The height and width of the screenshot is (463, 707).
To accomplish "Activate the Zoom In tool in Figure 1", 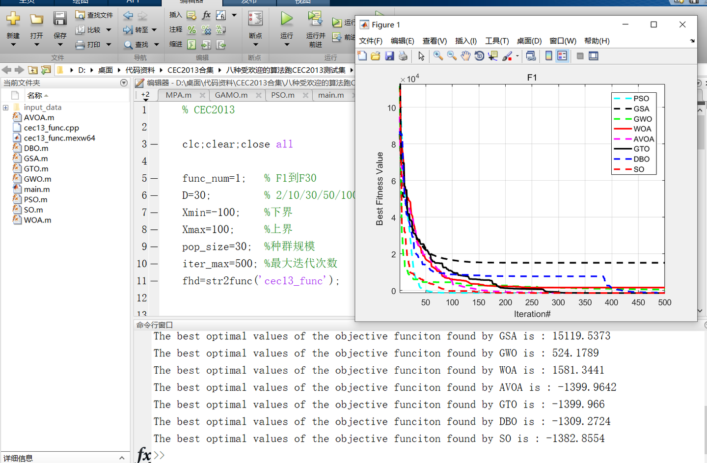I will tap(437, 56).
